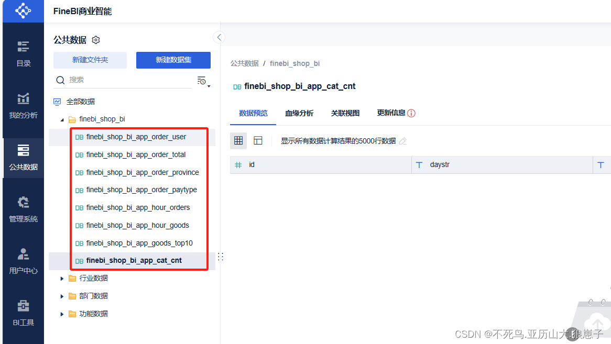Click the daystr column header
Image resolution: width=611 pixels, height=344 pixels.
pos(503,165)
